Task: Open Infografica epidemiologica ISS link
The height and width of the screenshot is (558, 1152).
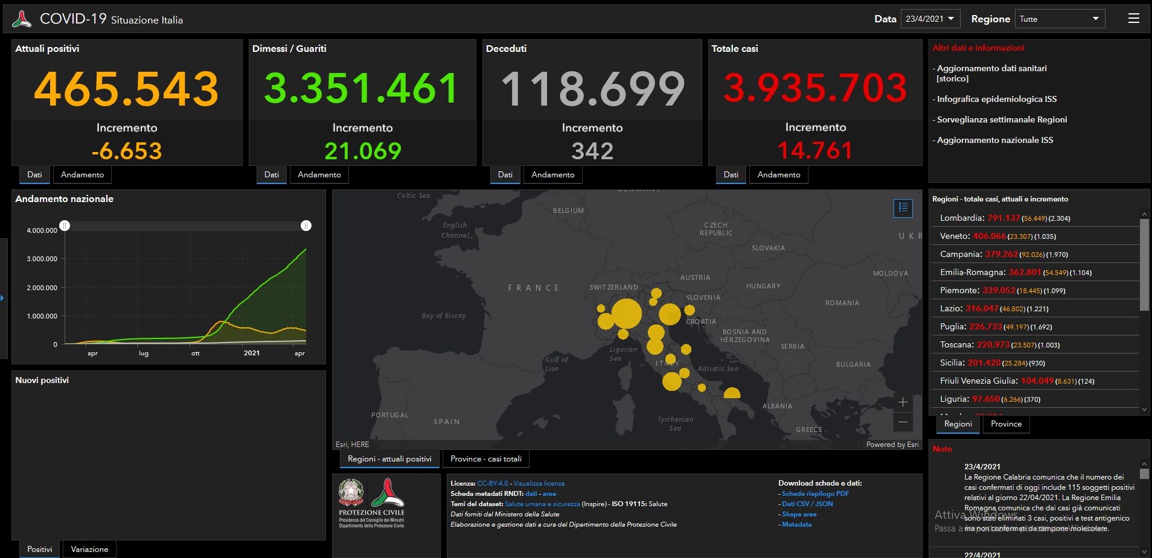Action: pyautogui.click(x=996, y=99)
